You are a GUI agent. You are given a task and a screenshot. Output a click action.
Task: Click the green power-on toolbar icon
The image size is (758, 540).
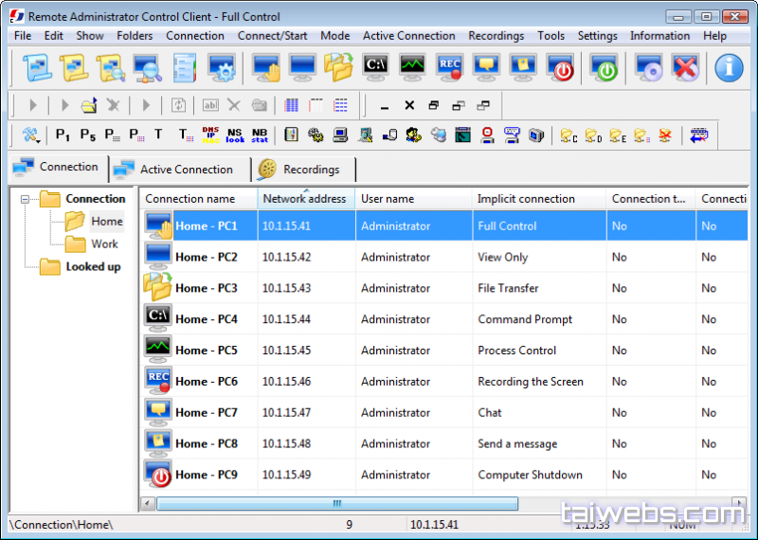[x=604, y=67]
